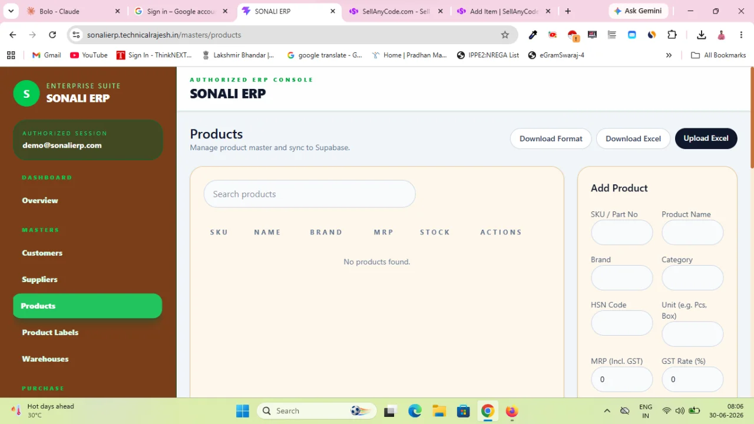Screen dimensions: 754x424
Task: Open Microsoft Edge from the taskbar
Action: tap(415, 411)
